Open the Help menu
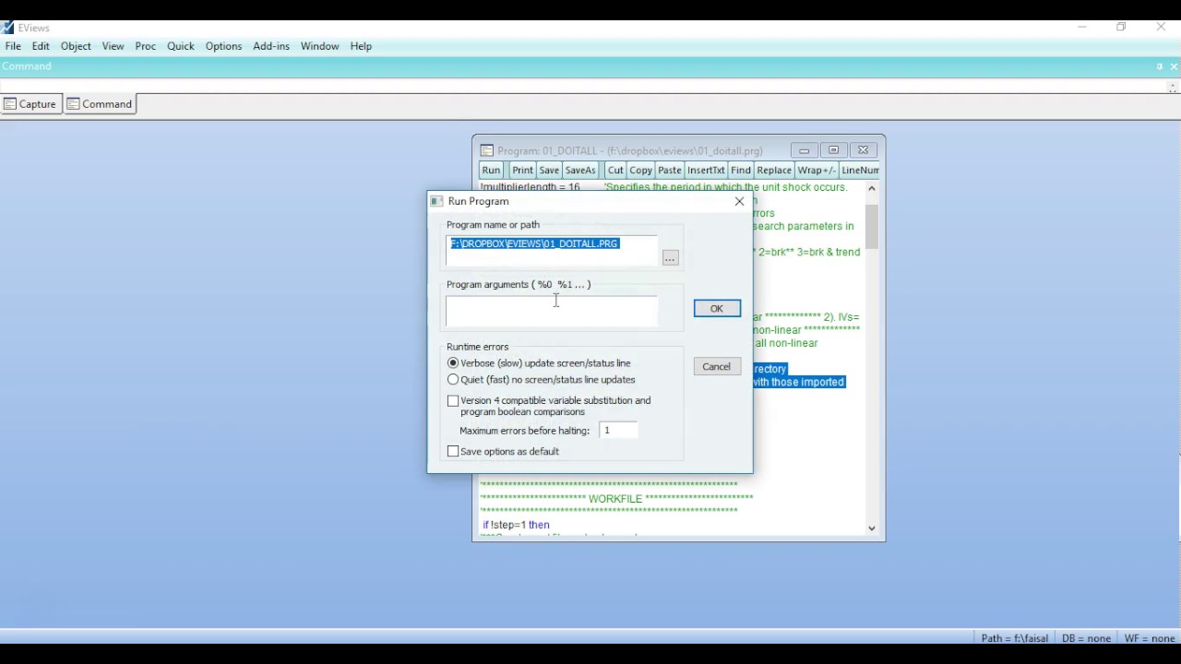Image resolution: width=1181 pixels, height=664 pixels. pos(362,46)
